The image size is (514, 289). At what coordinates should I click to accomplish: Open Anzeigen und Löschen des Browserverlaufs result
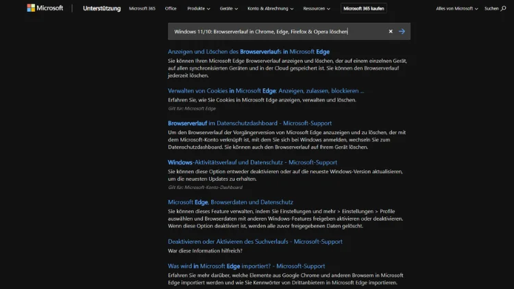pyautogui.click(x=249, y=52)
